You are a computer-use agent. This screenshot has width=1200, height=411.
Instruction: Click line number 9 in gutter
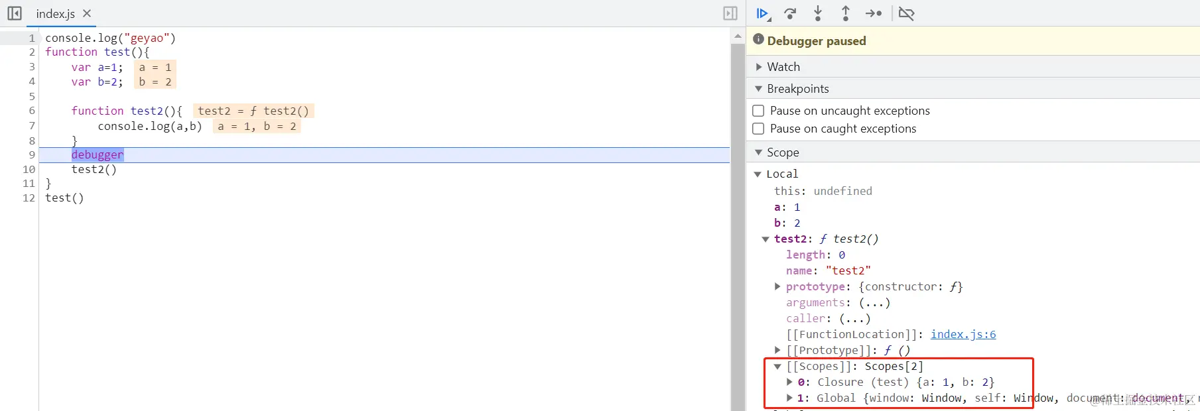pos(32,154)
